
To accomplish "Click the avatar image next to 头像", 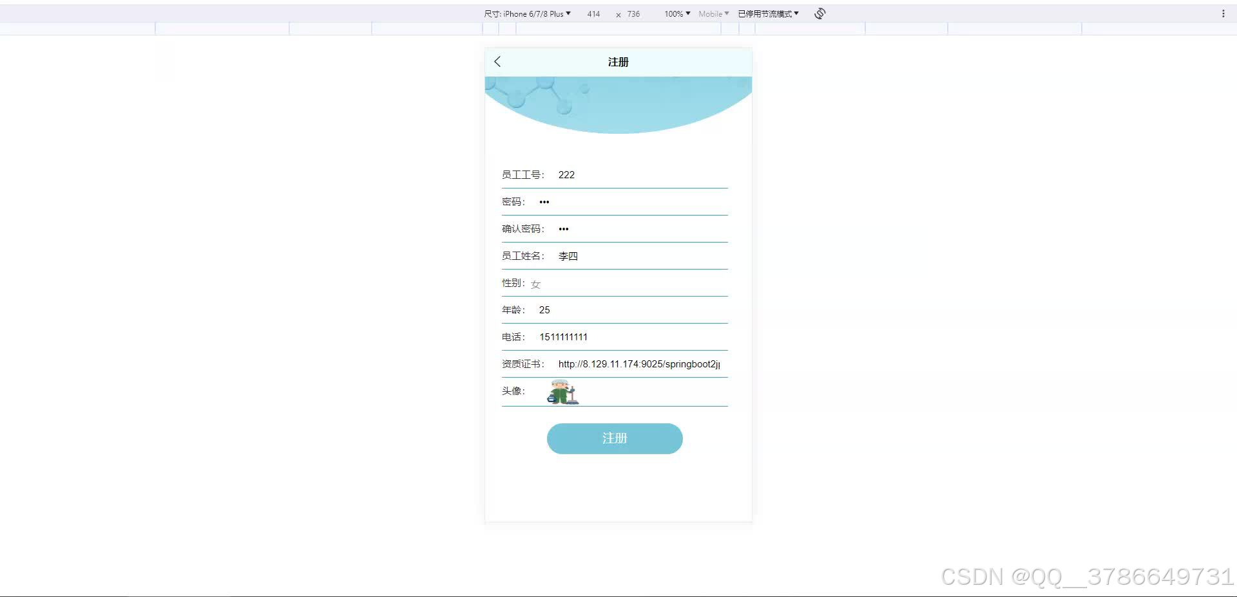I will pos(561,391).
